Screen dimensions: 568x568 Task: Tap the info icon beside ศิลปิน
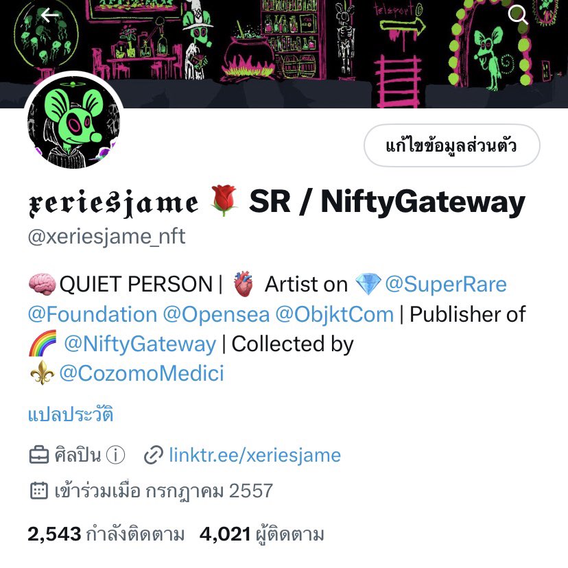click(115, 455)
